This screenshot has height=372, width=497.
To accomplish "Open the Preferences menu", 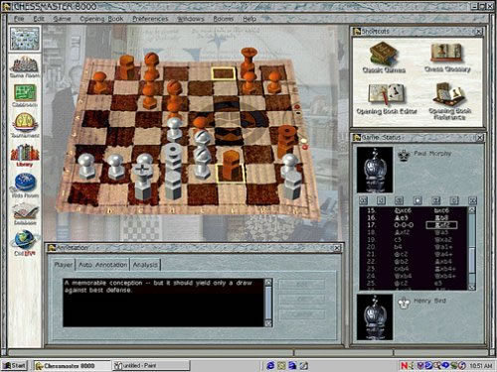I will click(150, 19).
